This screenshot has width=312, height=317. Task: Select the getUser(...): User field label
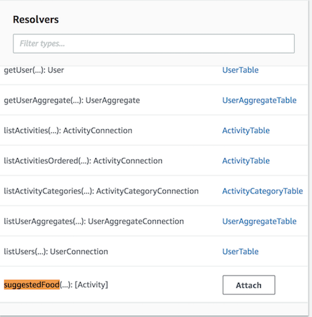[34, 70]
